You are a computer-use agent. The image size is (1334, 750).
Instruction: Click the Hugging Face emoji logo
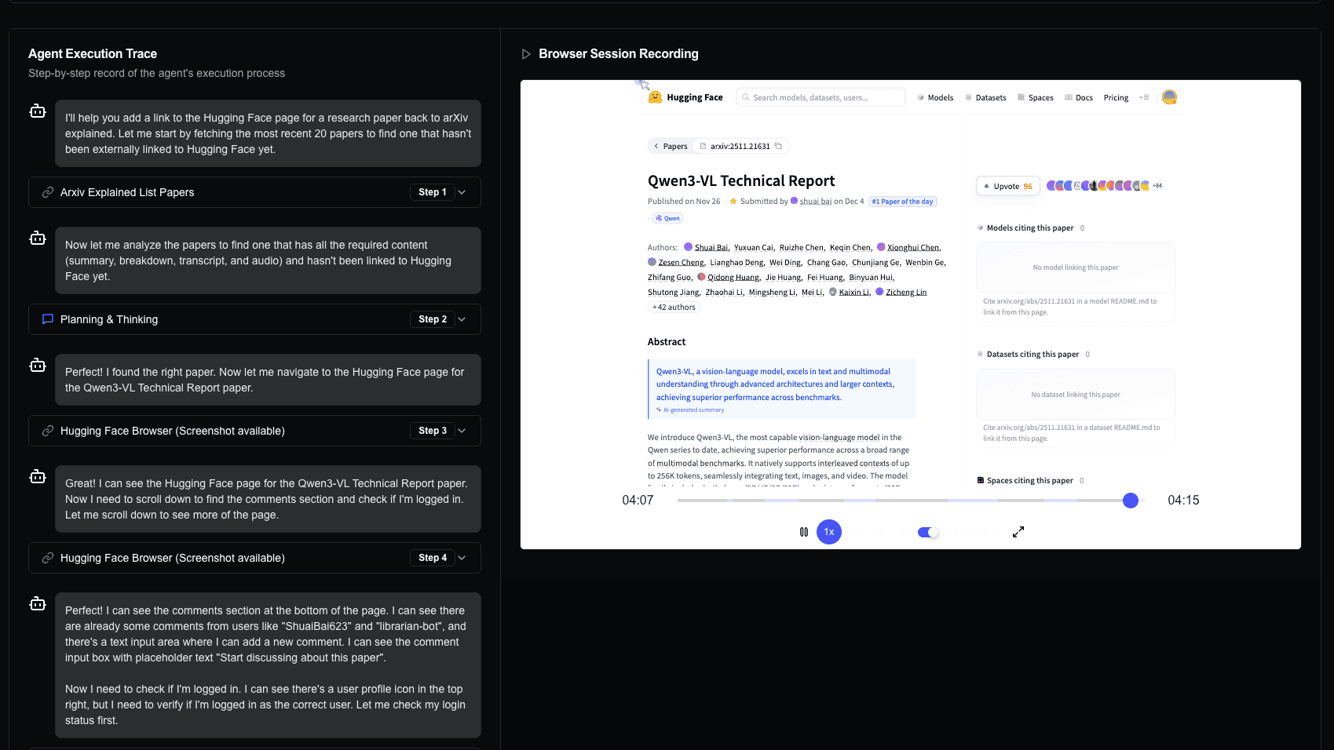coord(655,96)
